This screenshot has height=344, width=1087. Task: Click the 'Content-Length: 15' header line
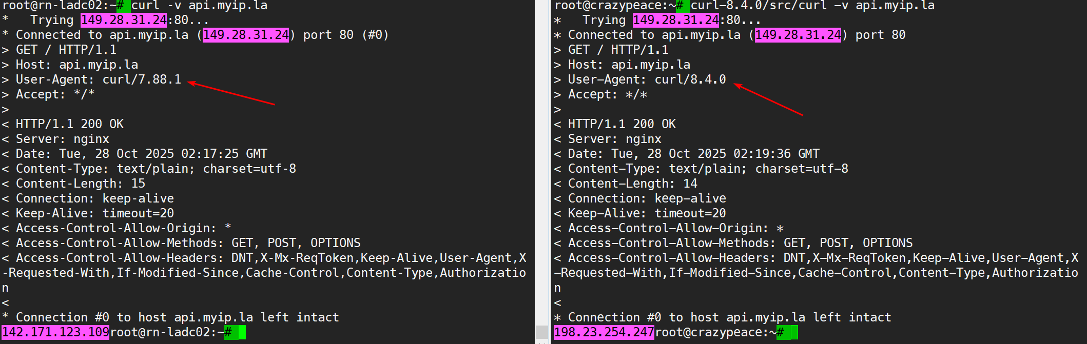pyautogui.click(x=81, y=184)
